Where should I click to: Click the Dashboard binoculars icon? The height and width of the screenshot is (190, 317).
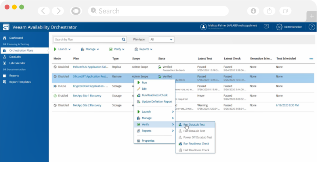tap(5, 38)
